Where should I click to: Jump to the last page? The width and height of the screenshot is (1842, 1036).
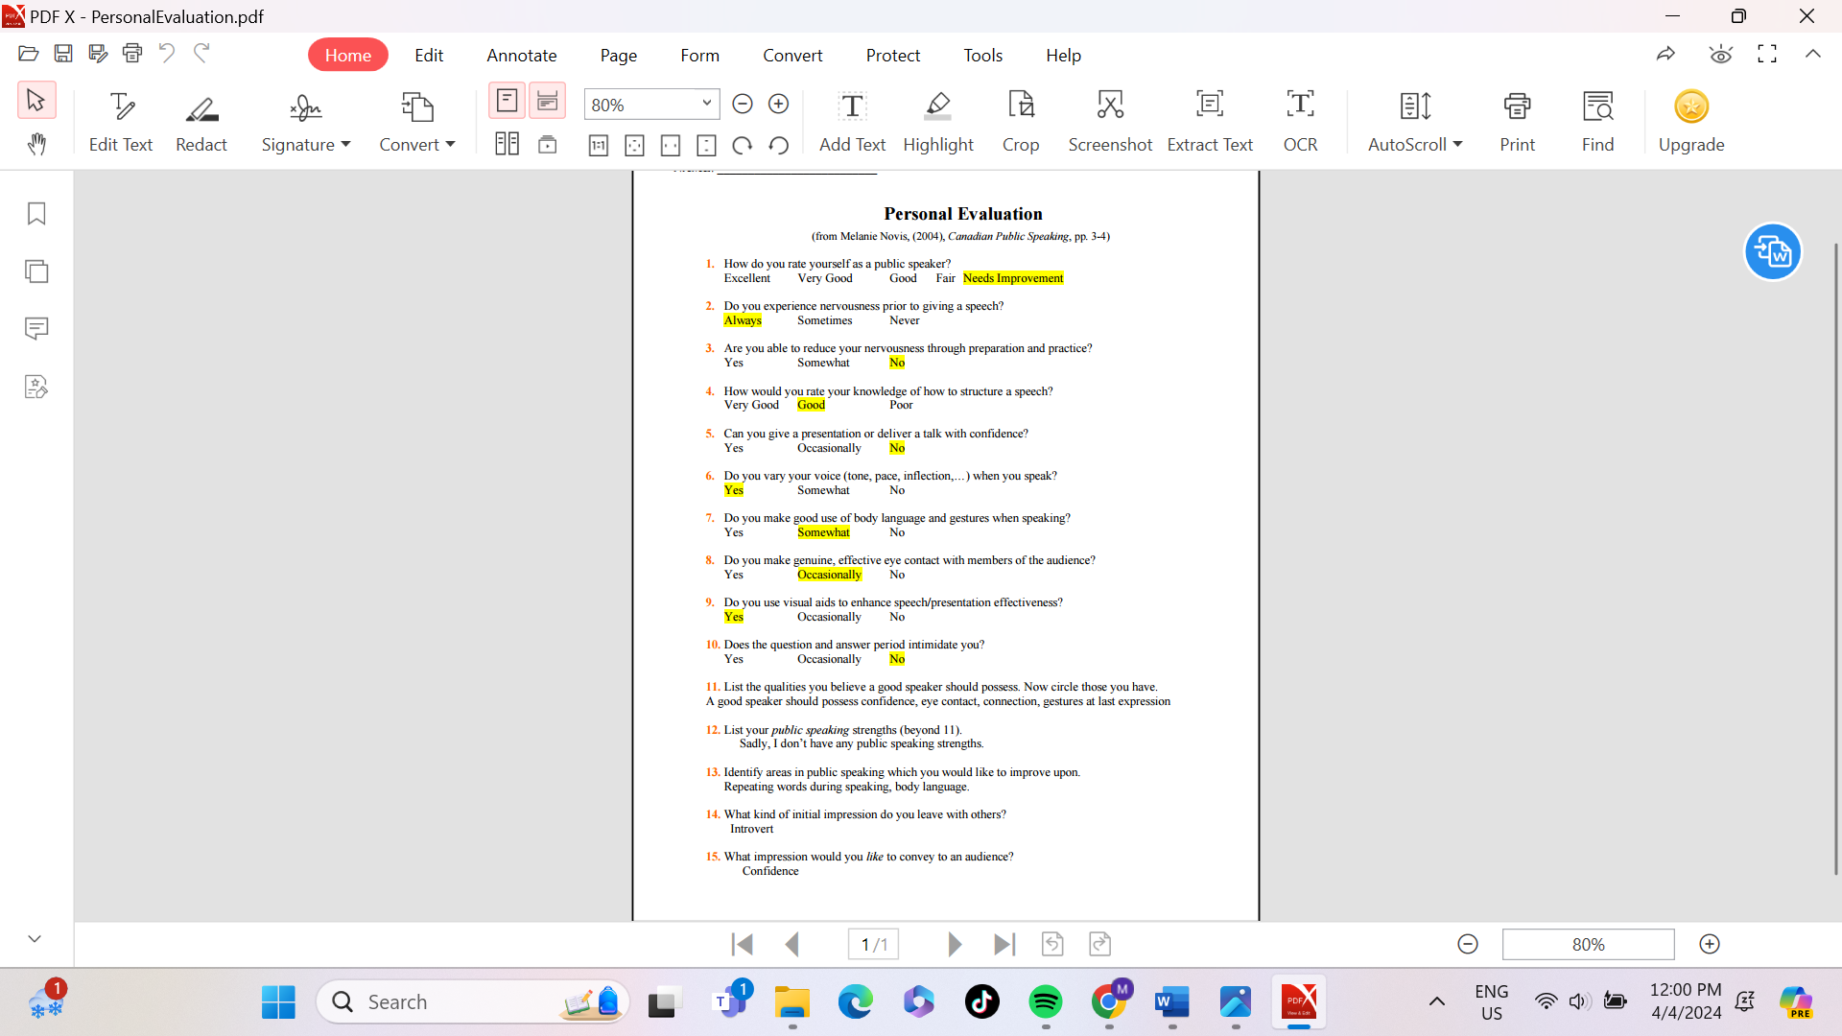tap(1004, 944)
